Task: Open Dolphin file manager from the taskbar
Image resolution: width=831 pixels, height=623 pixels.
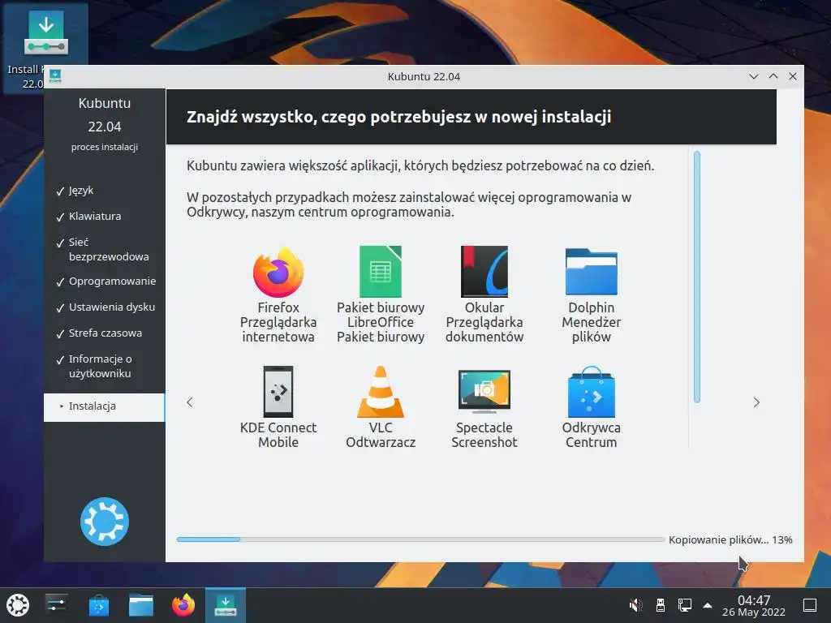Action: (141, 605)
